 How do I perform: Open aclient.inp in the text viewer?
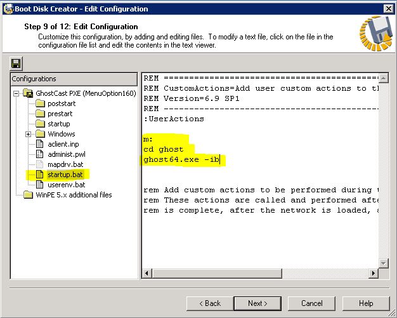click(x=63, y=144)
